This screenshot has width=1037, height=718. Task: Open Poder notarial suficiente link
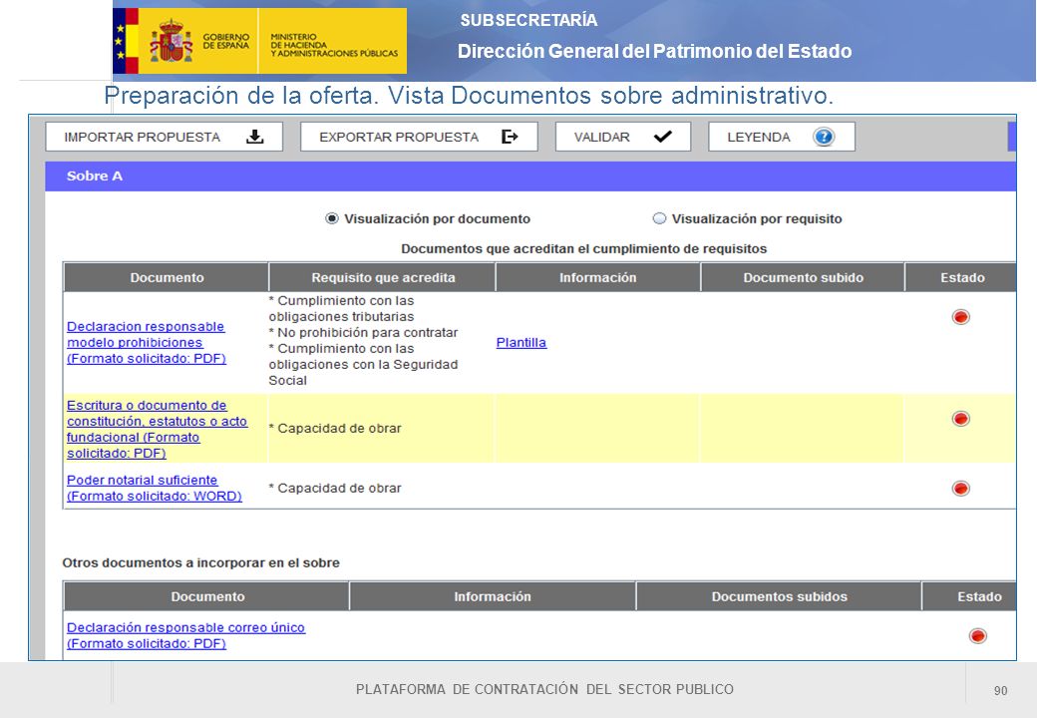point(155,488)
